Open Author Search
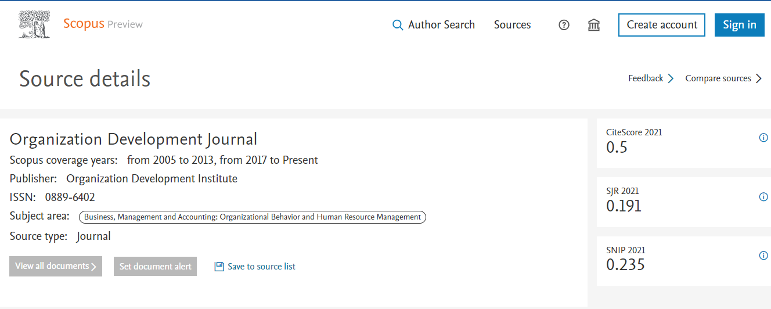Screen dimensions: 771x309 click(x=441, y=25)
